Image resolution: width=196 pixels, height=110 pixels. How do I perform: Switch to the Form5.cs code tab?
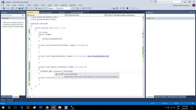pos(62,13)
